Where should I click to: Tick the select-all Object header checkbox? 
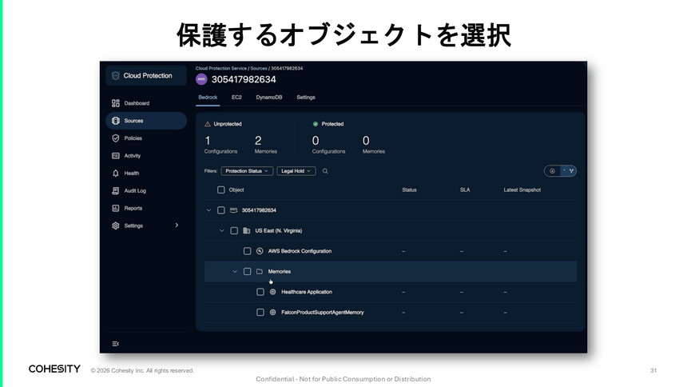click(x=221, y=190)
